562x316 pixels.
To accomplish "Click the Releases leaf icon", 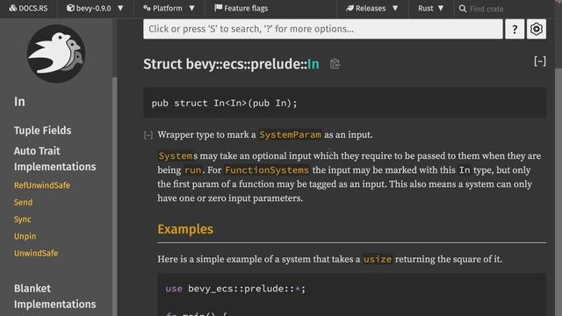I will click(x=349, y=8).
